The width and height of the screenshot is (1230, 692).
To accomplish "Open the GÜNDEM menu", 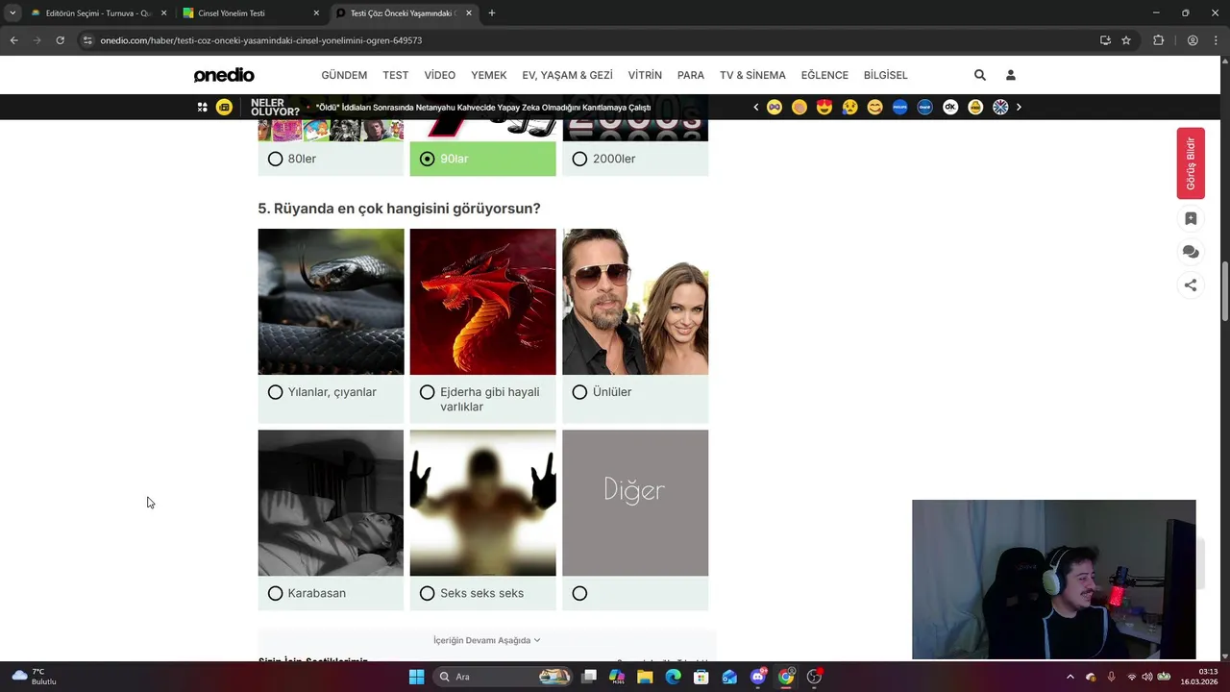I will (x=344, y=75).
